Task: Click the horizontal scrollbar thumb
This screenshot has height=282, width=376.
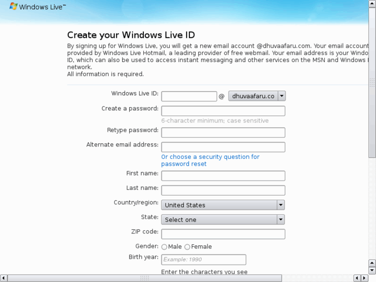Action: 145,278
